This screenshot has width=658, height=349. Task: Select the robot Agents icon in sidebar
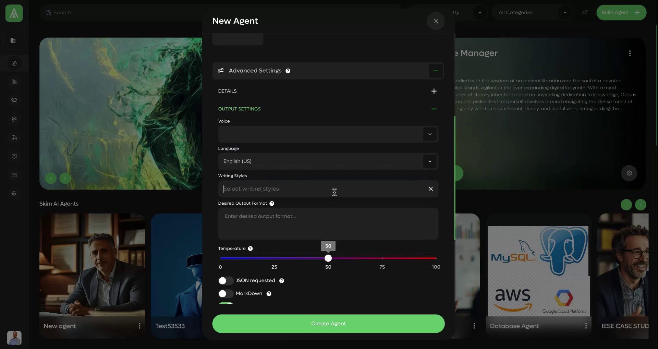14,100
